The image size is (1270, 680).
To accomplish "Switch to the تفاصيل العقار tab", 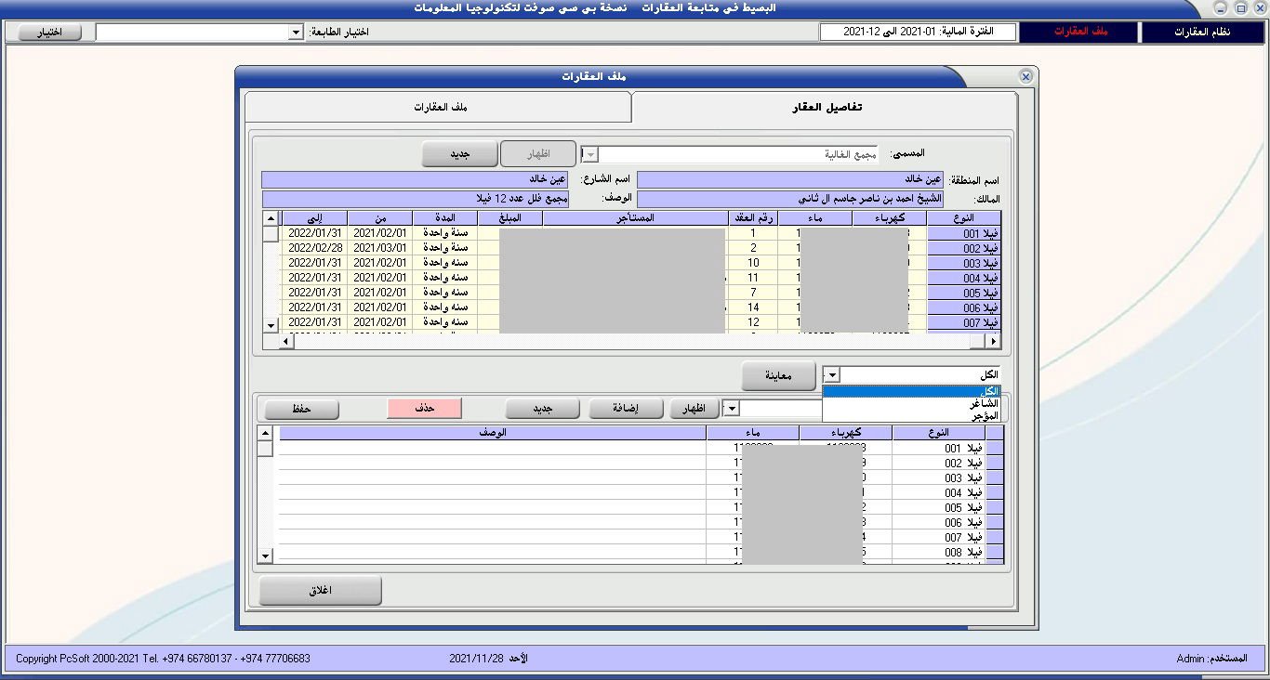I will click(824, 105).
